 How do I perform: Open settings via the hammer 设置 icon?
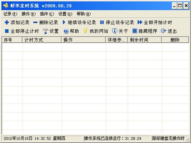tap(45, 31)
